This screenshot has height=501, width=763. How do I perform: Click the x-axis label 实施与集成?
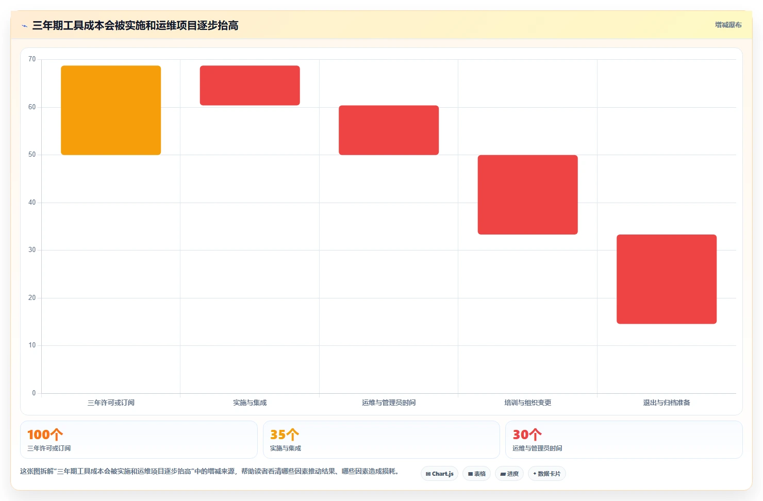click(x=250, y=403)
